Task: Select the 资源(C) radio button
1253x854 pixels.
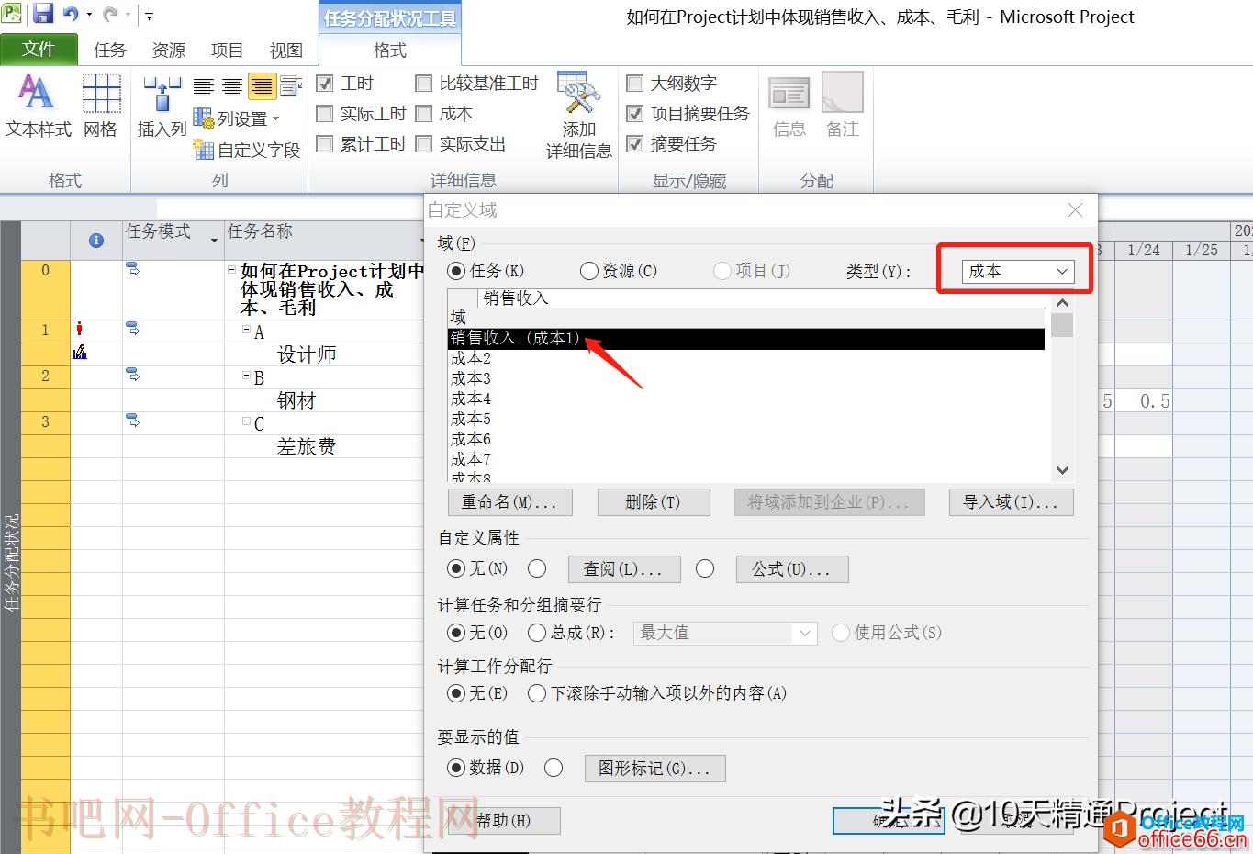Action: click(x=588, y=271)
